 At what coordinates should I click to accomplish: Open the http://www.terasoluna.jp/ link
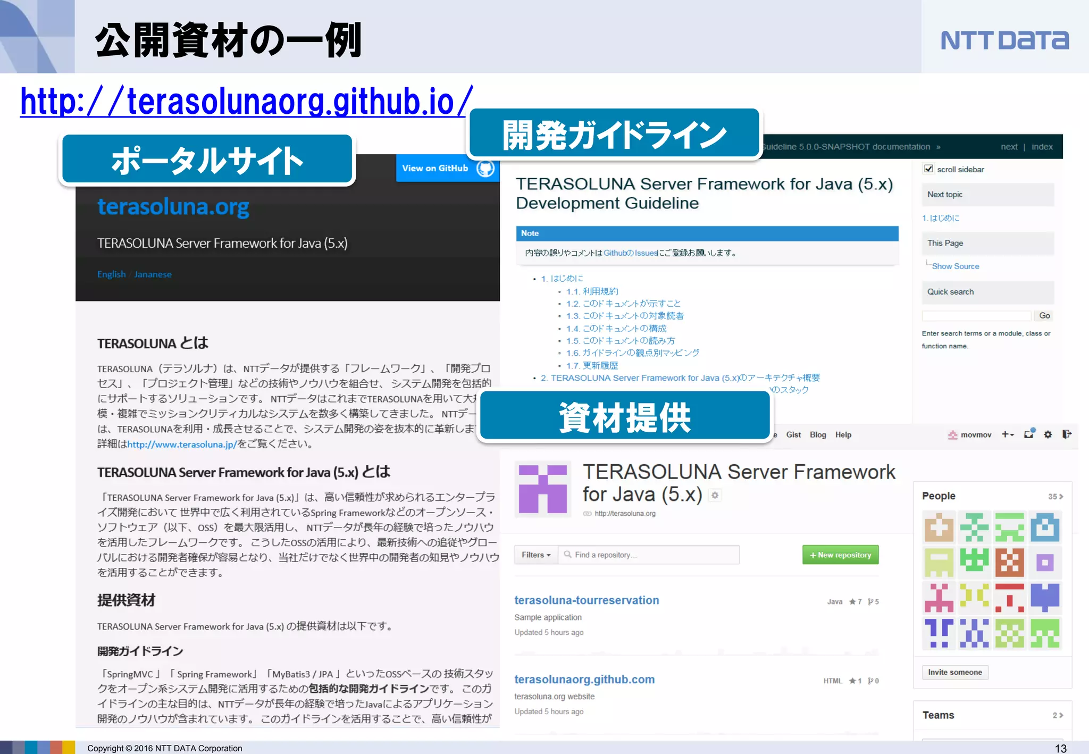[182, 445]
